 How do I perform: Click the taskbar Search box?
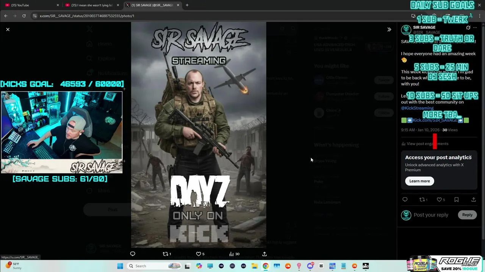[154, 266]
